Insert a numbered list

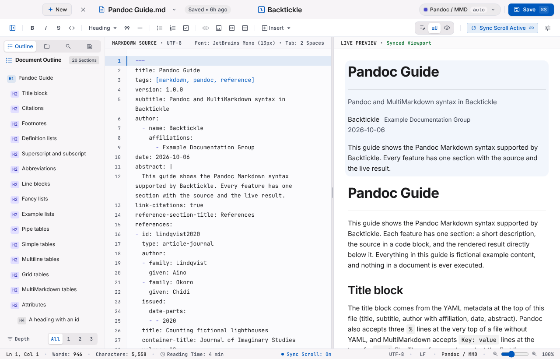(173, 28)
